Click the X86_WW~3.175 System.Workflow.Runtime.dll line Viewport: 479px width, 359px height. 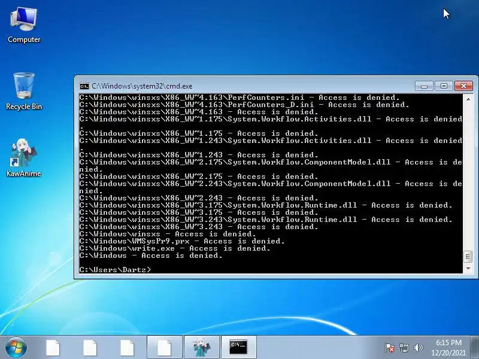click(x=266, y=205)
